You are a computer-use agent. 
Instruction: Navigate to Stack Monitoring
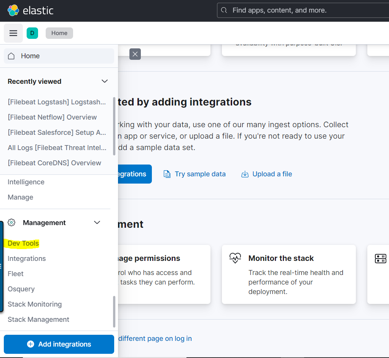click(35, 304)
